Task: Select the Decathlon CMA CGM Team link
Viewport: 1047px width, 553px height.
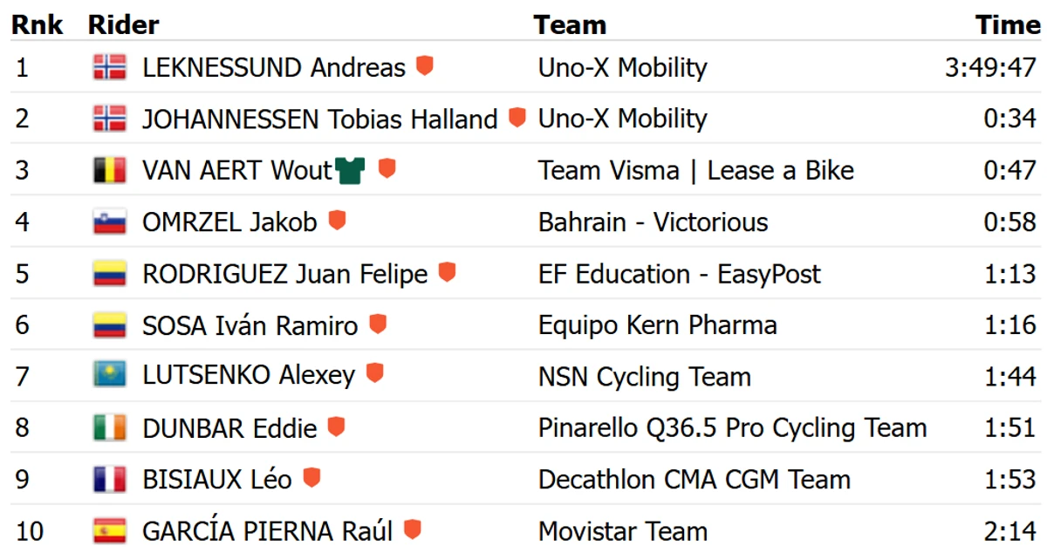Action: 695,479
